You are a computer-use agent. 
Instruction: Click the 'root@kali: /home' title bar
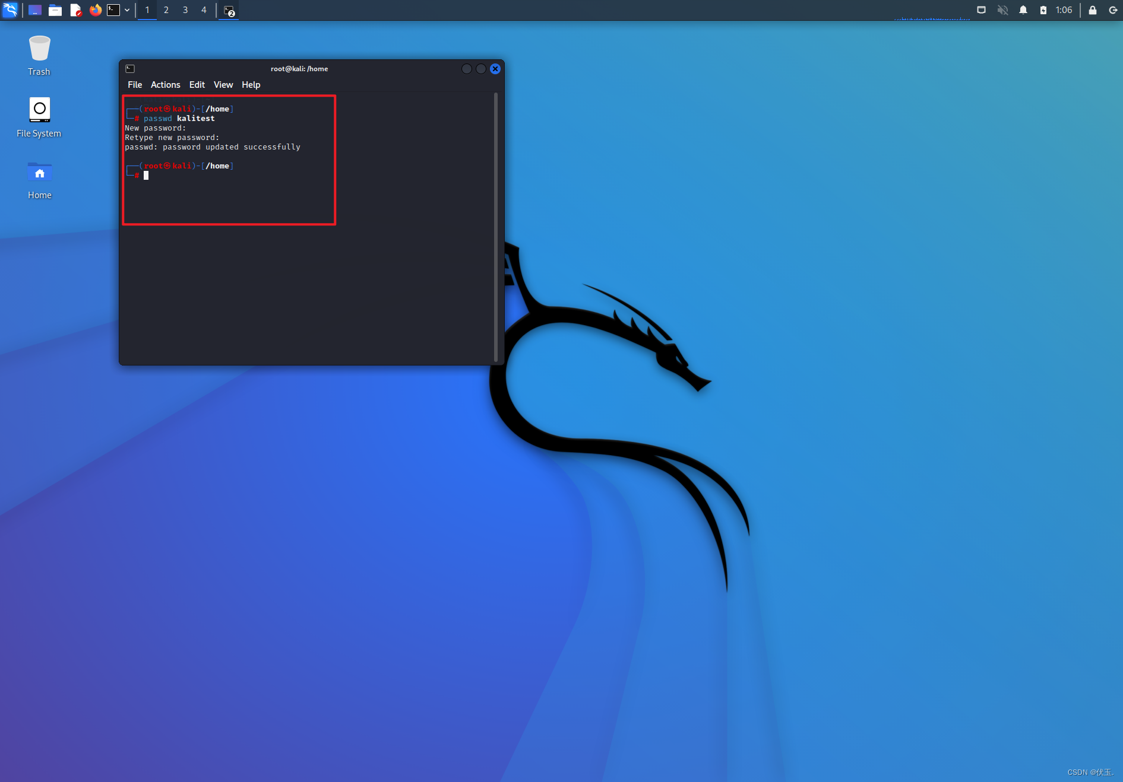tap(299, 69)
